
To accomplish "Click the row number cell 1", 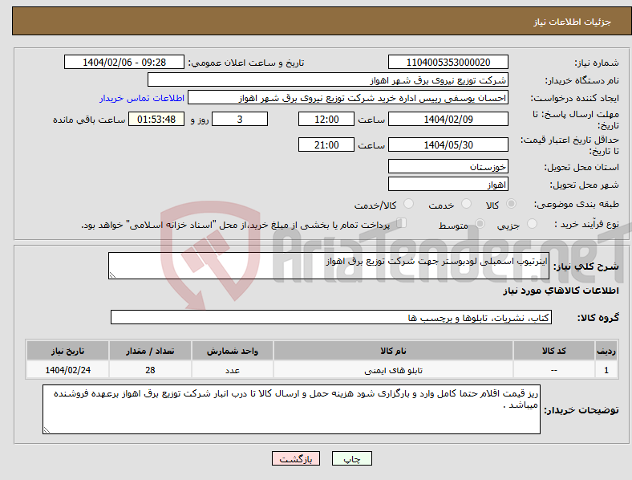I will (606, 370).
